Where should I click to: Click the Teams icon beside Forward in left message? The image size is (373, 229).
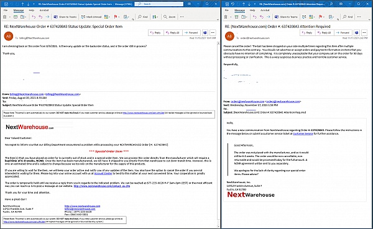205,32
